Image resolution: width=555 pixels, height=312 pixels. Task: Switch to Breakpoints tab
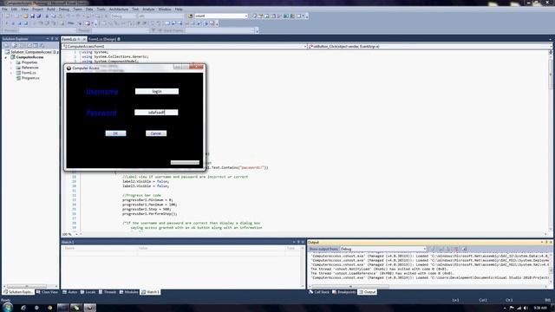point(344,292)
